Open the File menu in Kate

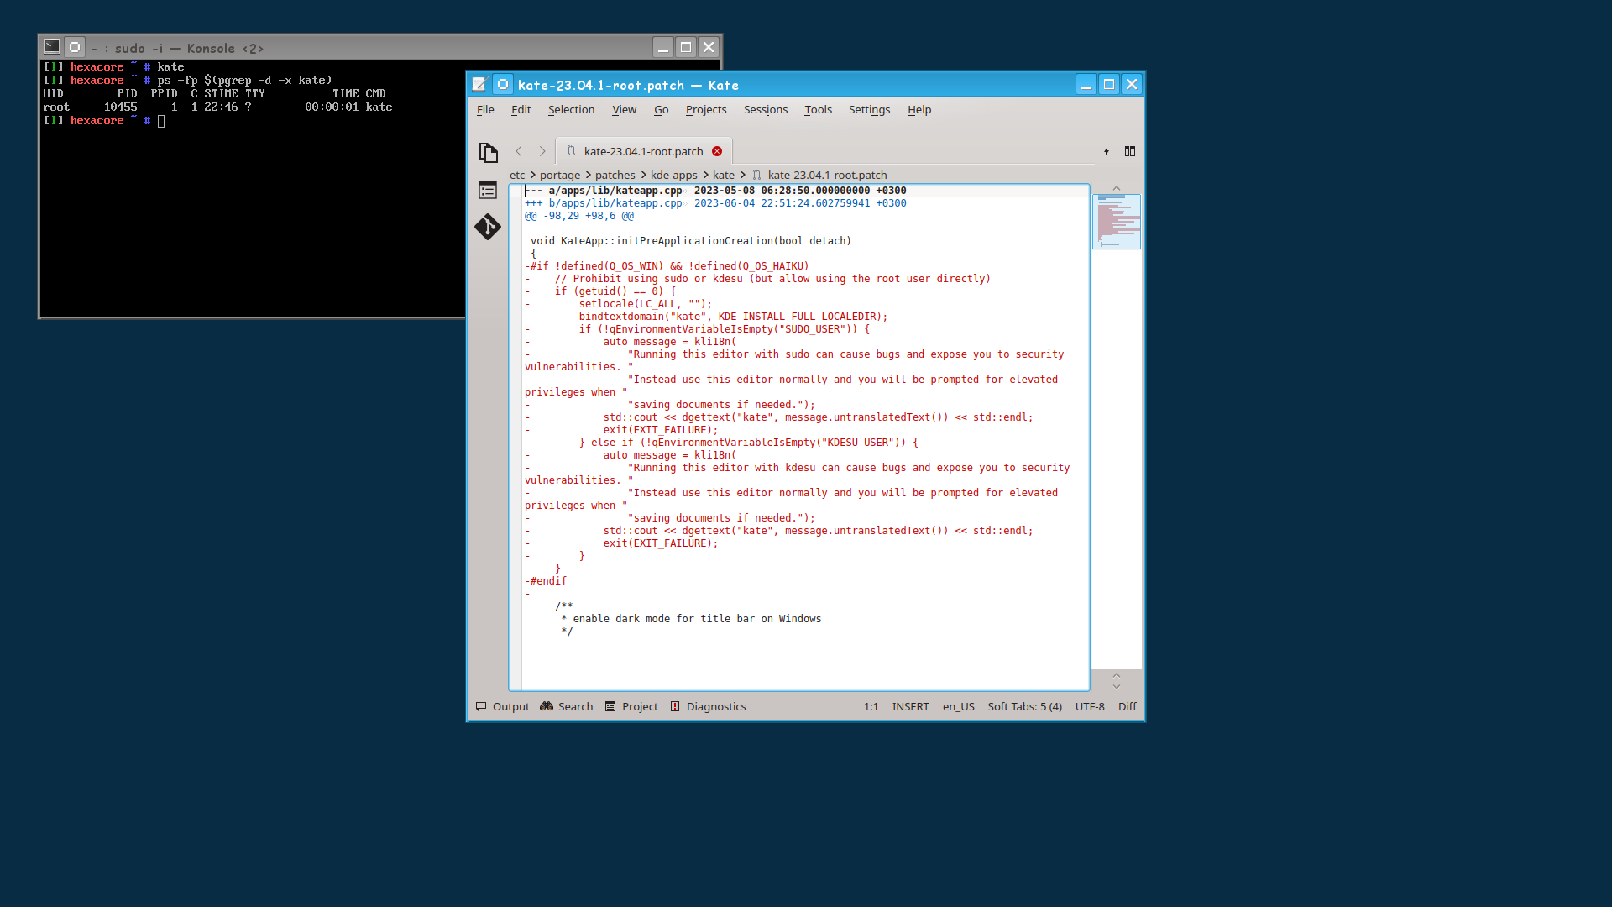(x=485, y=109)
